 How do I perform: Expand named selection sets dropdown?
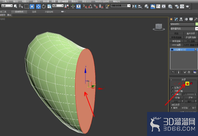click(x=129, y=6)
